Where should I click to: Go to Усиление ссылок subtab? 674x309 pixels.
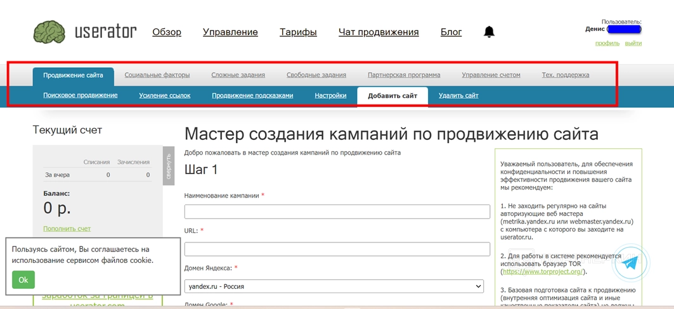click(165, 96)
